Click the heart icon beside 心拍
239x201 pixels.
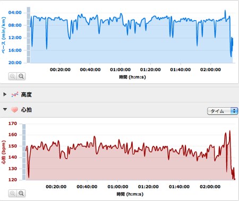point(14,110)
